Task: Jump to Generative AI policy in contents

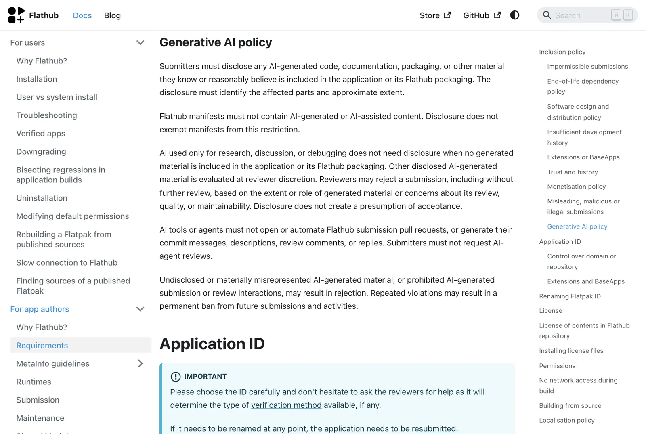Action: tap(577, 226)
